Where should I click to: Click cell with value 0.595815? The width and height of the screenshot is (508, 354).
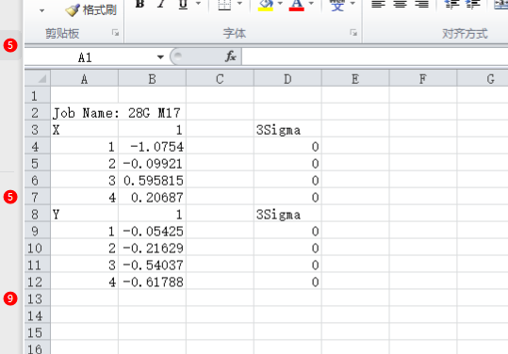click(x=153, y=180)
